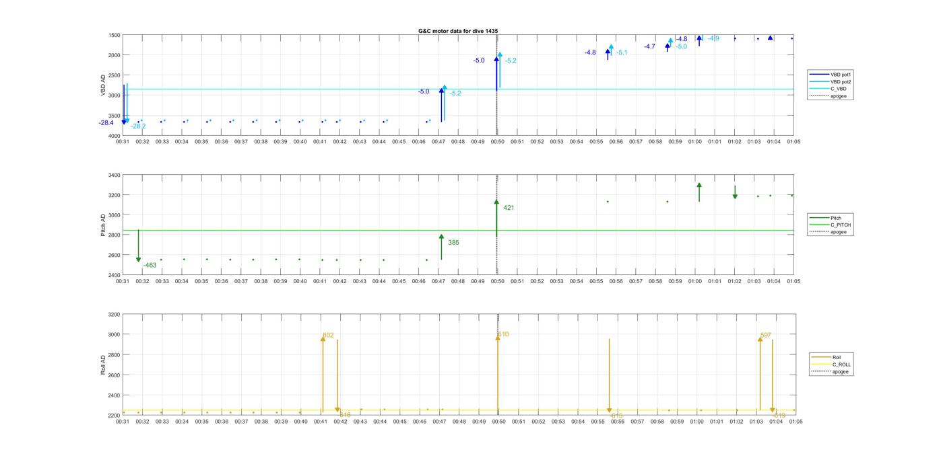
Task: Click the dark blue VBD triangle marker near 01:04
Action: (x=771, y=38)
